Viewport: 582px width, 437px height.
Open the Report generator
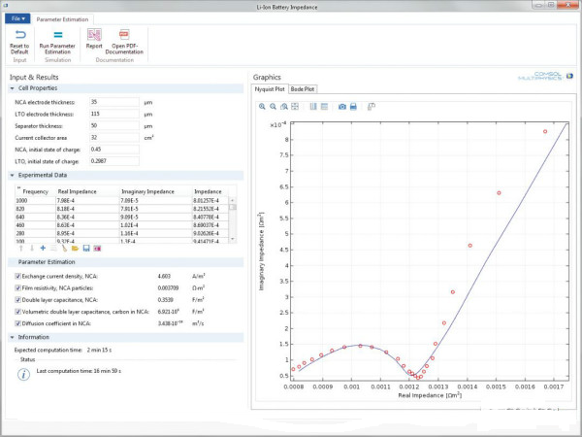pyautogui.click(x=94, y=35)
